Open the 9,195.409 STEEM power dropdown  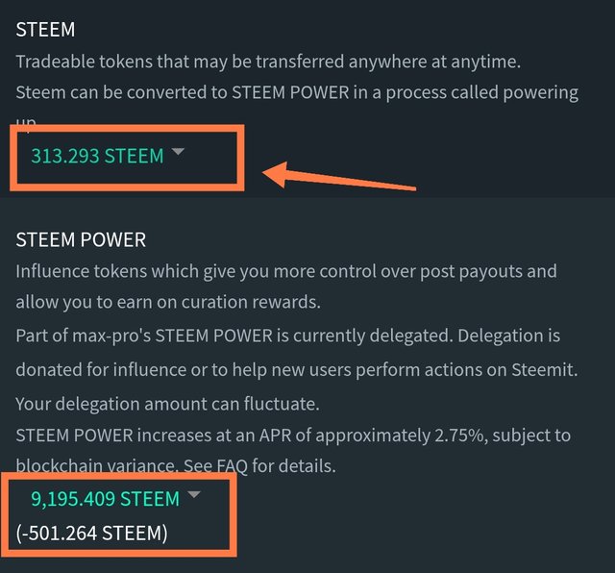coord(105,499)
